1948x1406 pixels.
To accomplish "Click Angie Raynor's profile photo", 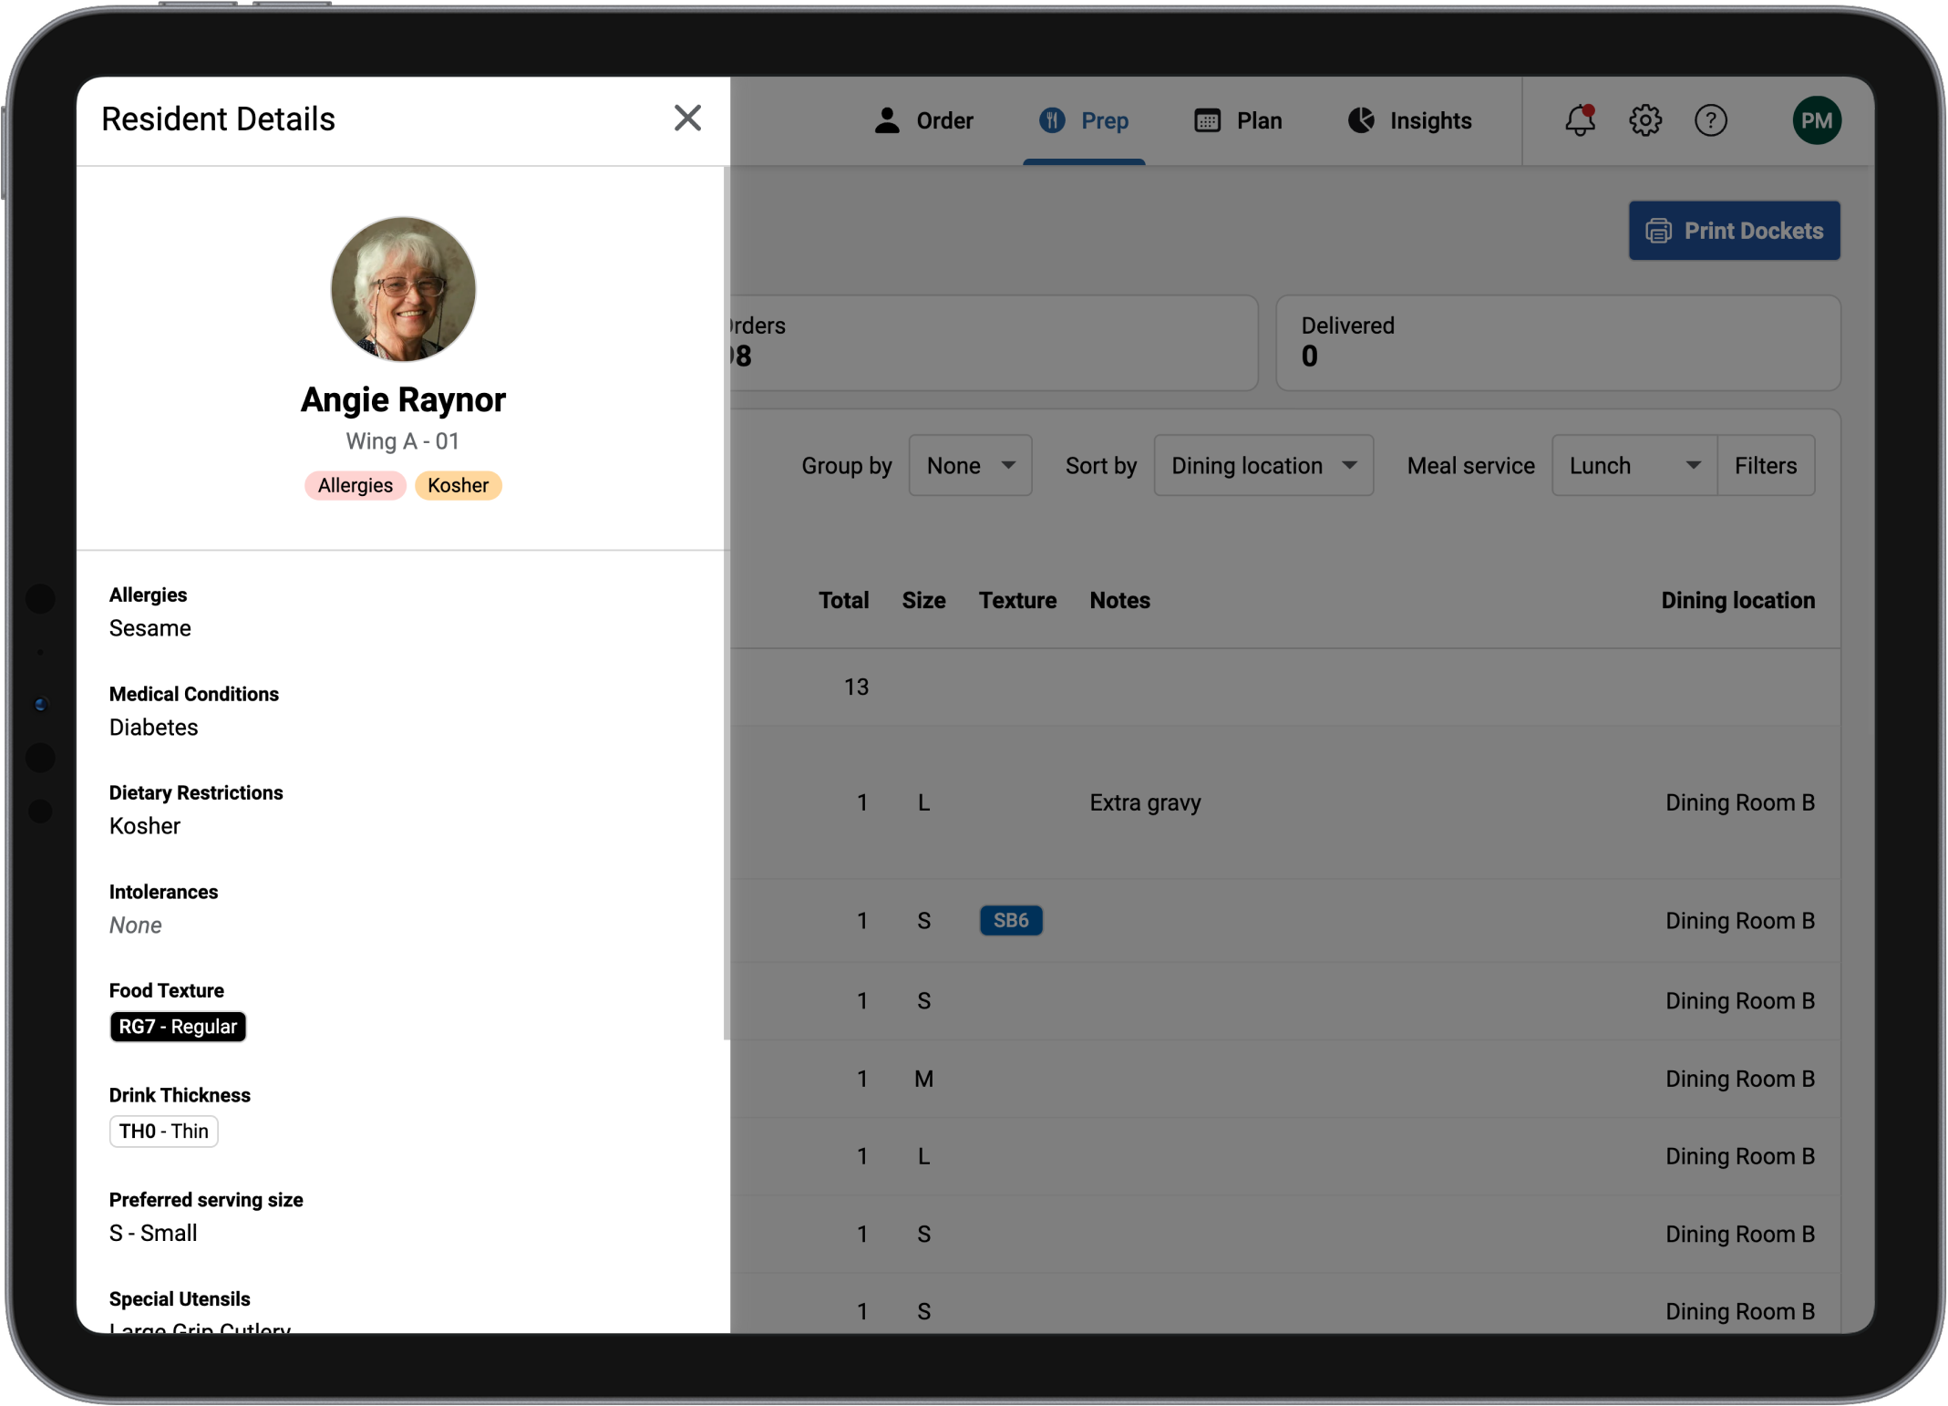I will [403, 289].
